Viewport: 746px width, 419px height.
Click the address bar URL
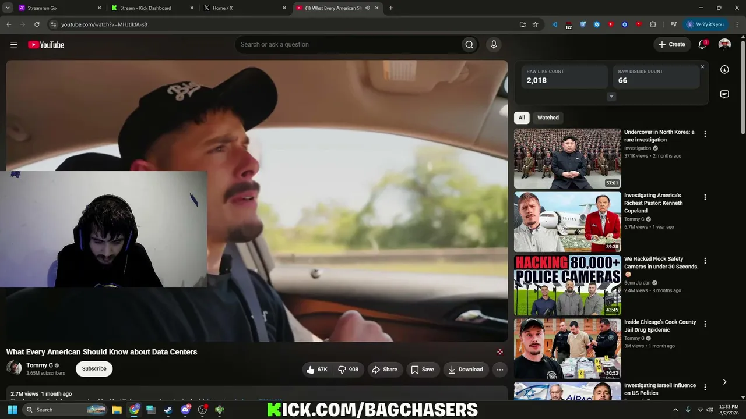pos(104,24)
